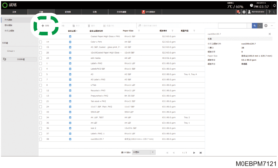Check the box for media 14
278x168 pixels.
coord(41,42)
